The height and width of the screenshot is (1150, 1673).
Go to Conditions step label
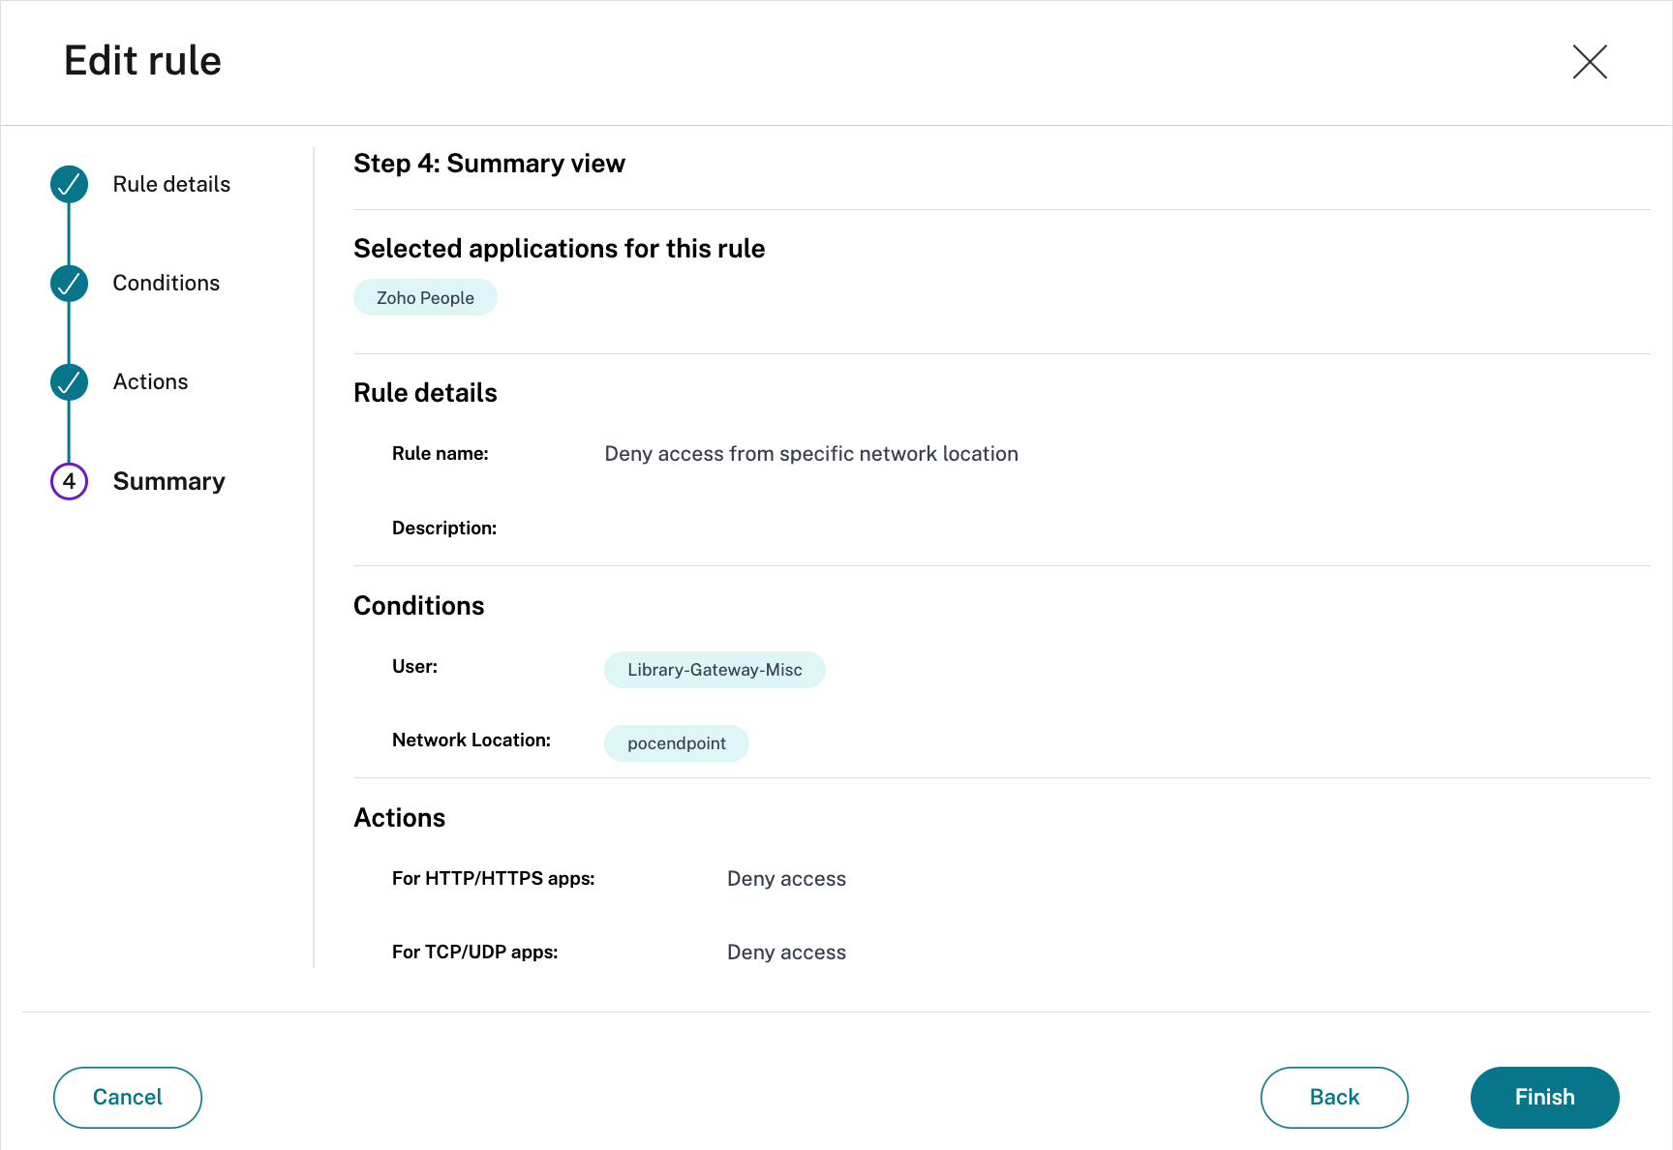[166, 283]
